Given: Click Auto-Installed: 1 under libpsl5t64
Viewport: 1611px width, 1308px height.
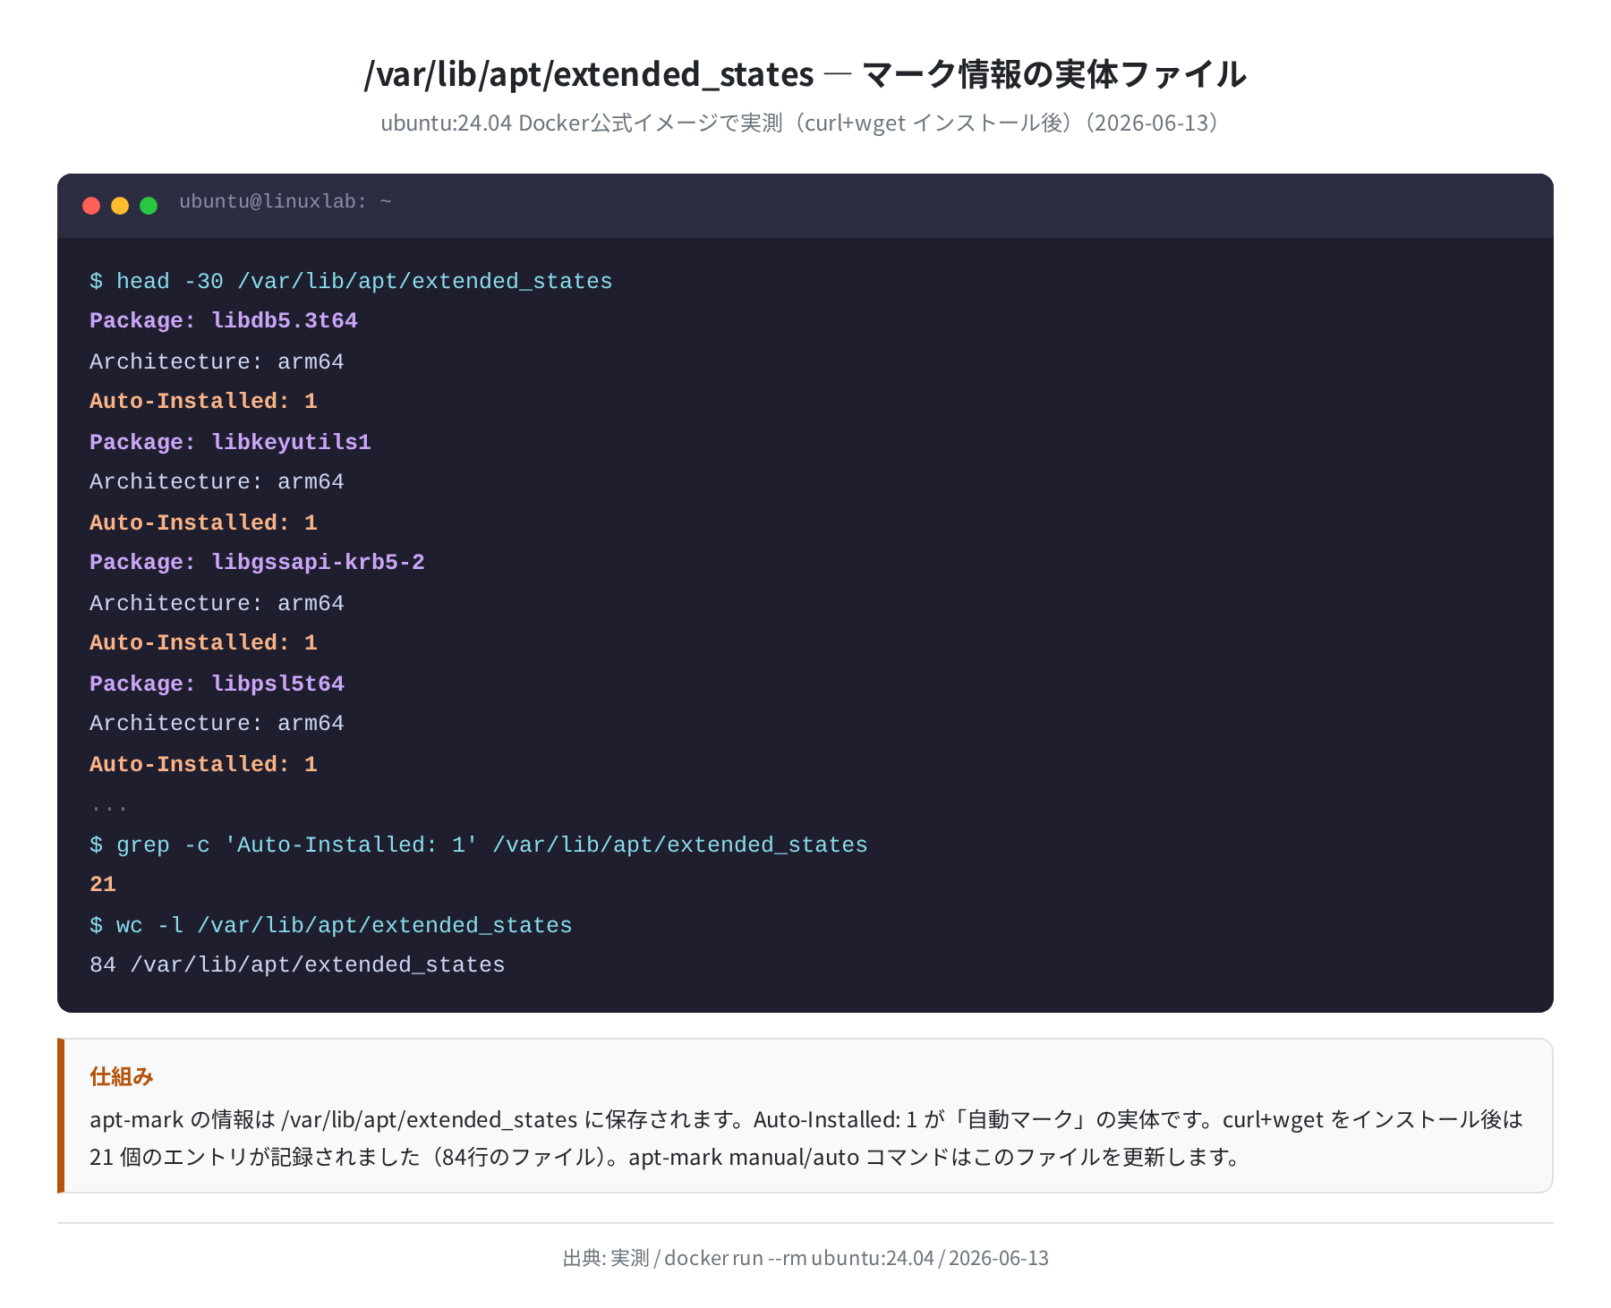Looking at the screenshot, I should coord(203,764).
